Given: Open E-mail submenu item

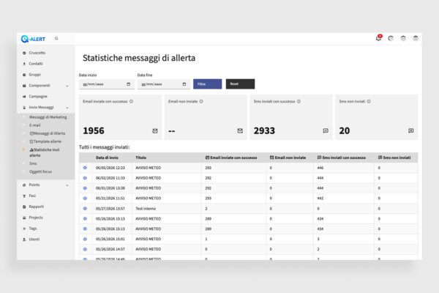Looking at the screenshot, I should (x=35, y=125).
